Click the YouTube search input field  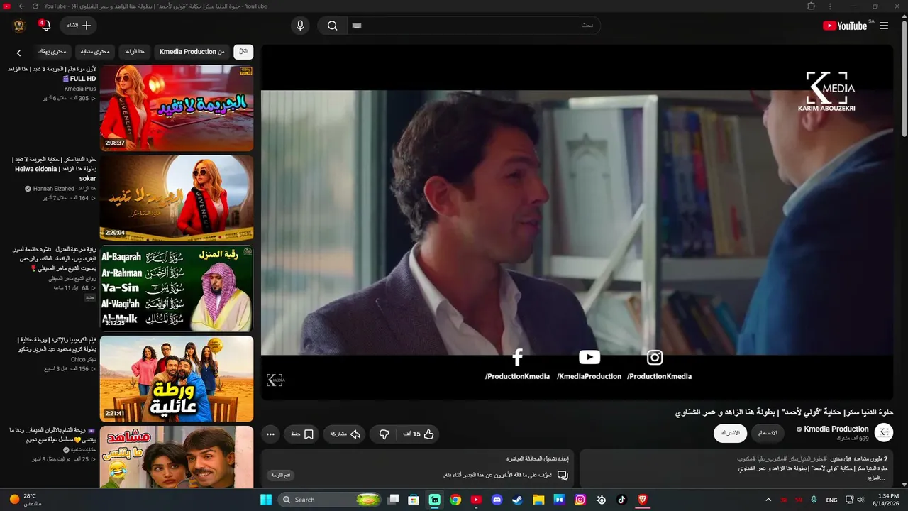pyautogui.click(x=474, y=26)
